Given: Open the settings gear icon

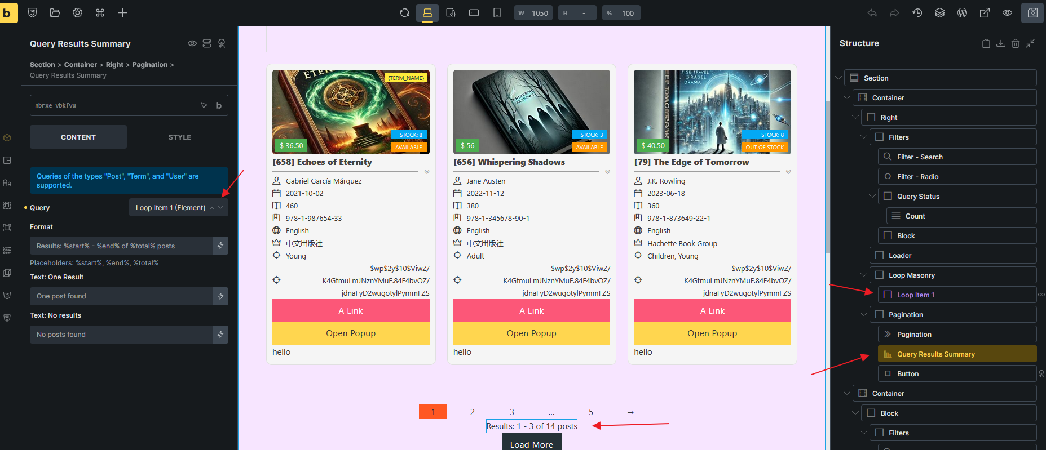Looking at the screenshot, I should pyautogui.click(x=77, y=13).
